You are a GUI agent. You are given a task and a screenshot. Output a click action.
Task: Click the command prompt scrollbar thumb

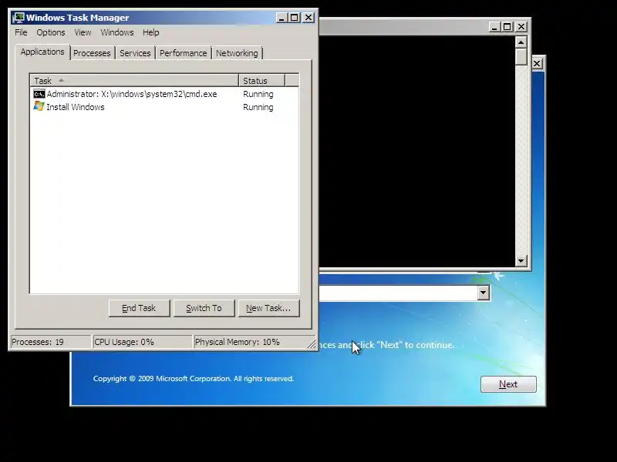521,56
